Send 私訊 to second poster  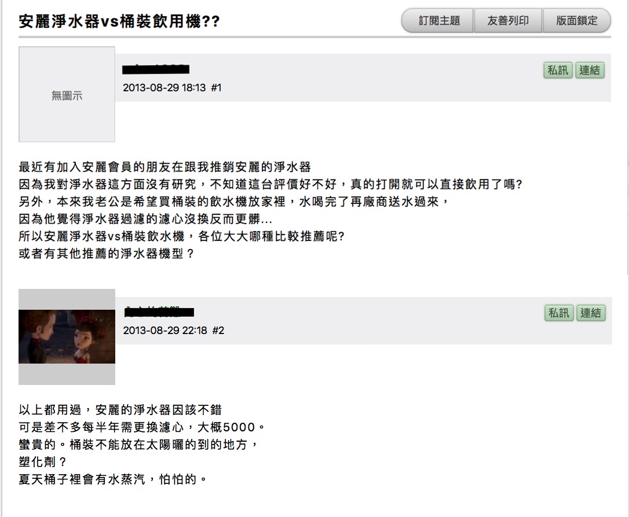click(559, 313)
